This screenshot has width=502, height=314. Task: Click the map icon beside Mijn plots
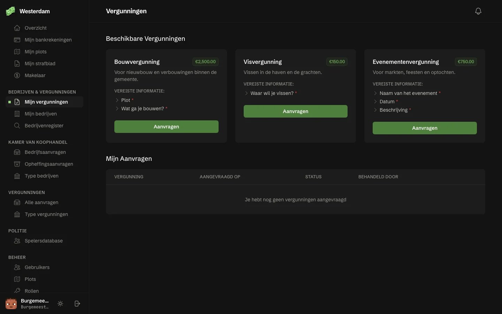[17, 52]
